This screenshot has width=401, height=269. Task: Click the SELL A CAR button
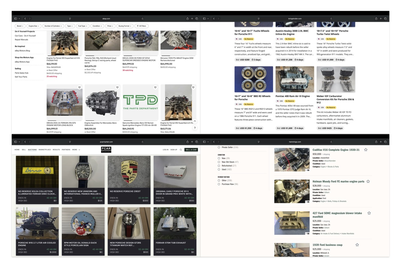pos(191,150)
